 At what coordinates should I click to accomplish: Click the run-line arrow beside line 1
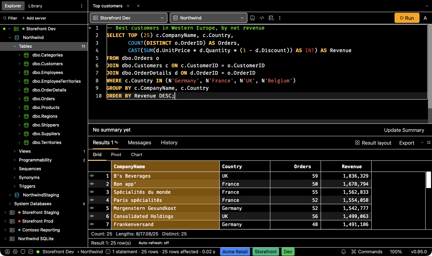(x=90, y=28)
